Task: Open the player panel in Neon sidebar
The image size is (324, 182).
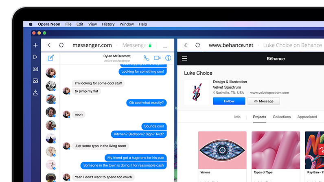Action: tap(35, 57)
